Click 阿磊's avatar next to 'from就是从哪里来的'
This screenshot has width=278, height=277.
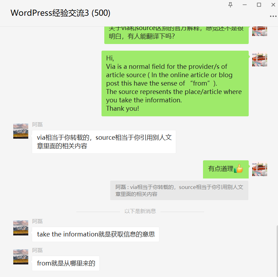pos(21,257)
